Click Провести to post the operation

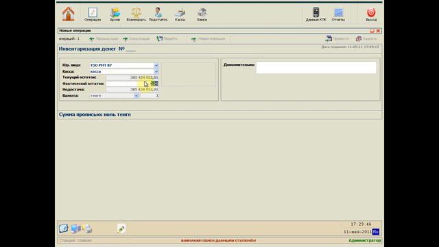[x=337, y=38]
